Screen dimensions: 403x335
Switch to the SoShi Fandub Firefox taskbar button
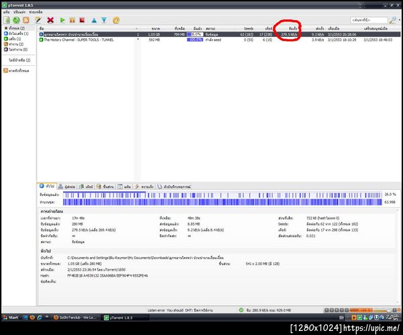click(x=75, y=318)
